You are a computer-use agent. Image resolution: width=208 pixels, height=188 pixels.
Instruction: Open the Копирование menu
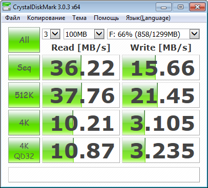(46, 18)
